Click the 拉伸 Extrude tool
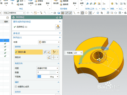Viewport: 127px width, 95px height. [6, 3]
